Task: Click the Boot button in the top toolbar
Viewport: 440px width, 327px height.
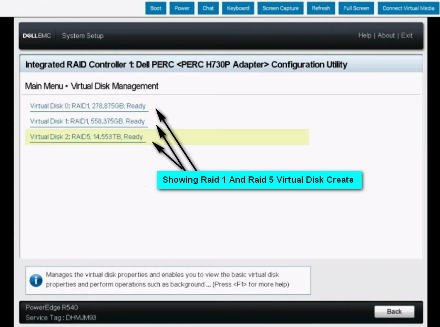Action: [156, 8]
